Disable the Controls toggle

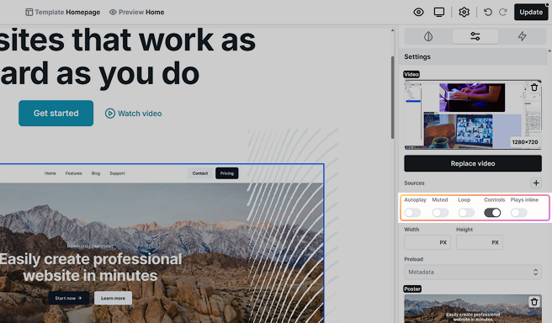coord(492,213)
